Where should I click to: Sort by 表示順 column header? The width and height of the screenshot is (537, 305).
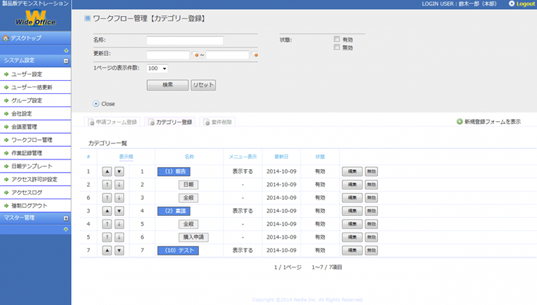[126, 157]
